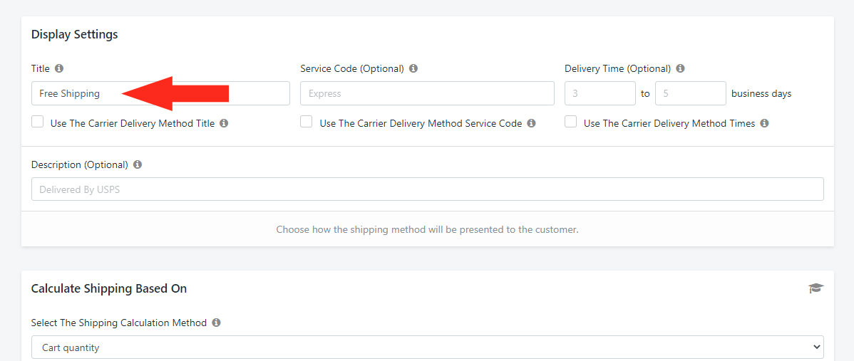Screen dimensions: 854x361
Task: Click info icon next to Description (Optional)
Action: (138, 164)
